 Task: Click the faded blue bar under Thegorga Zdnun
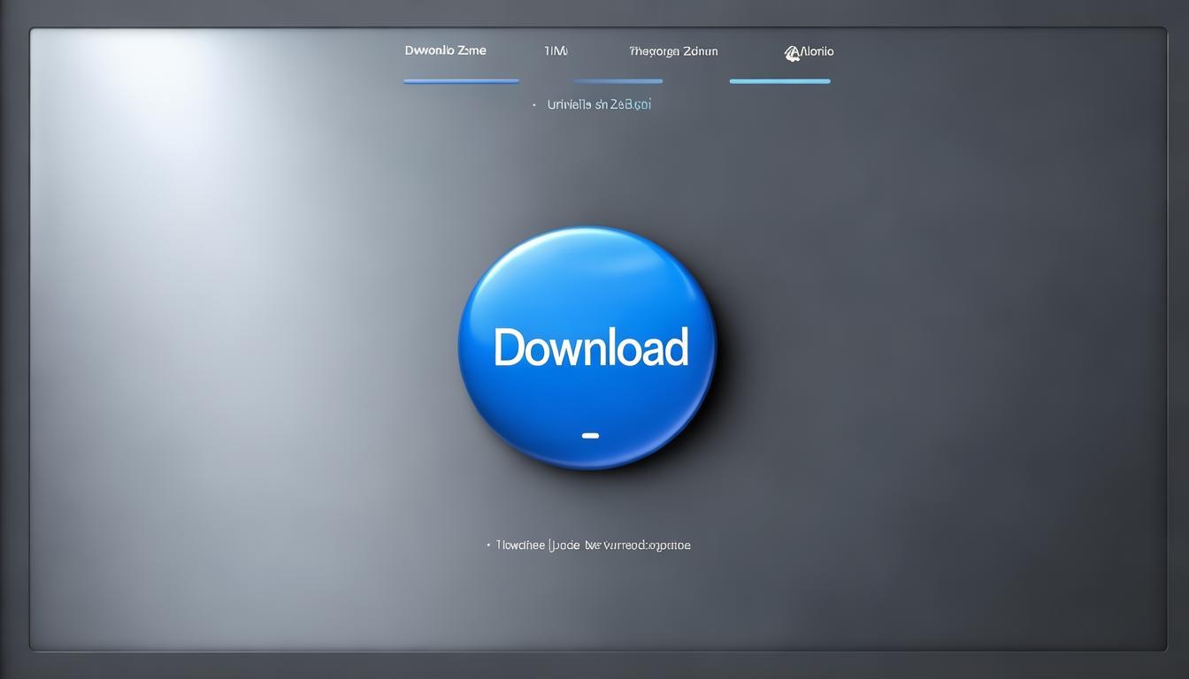(618, 81)
